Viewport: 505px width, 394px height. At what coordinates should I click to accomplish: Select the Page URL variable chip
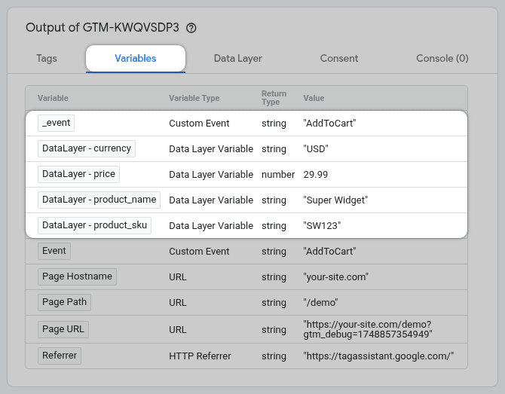[x=63, y=329]
